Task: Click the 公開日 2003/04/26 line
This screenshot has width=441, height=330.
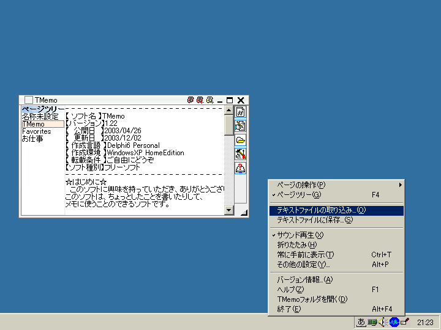Action: tap(104, 131)
